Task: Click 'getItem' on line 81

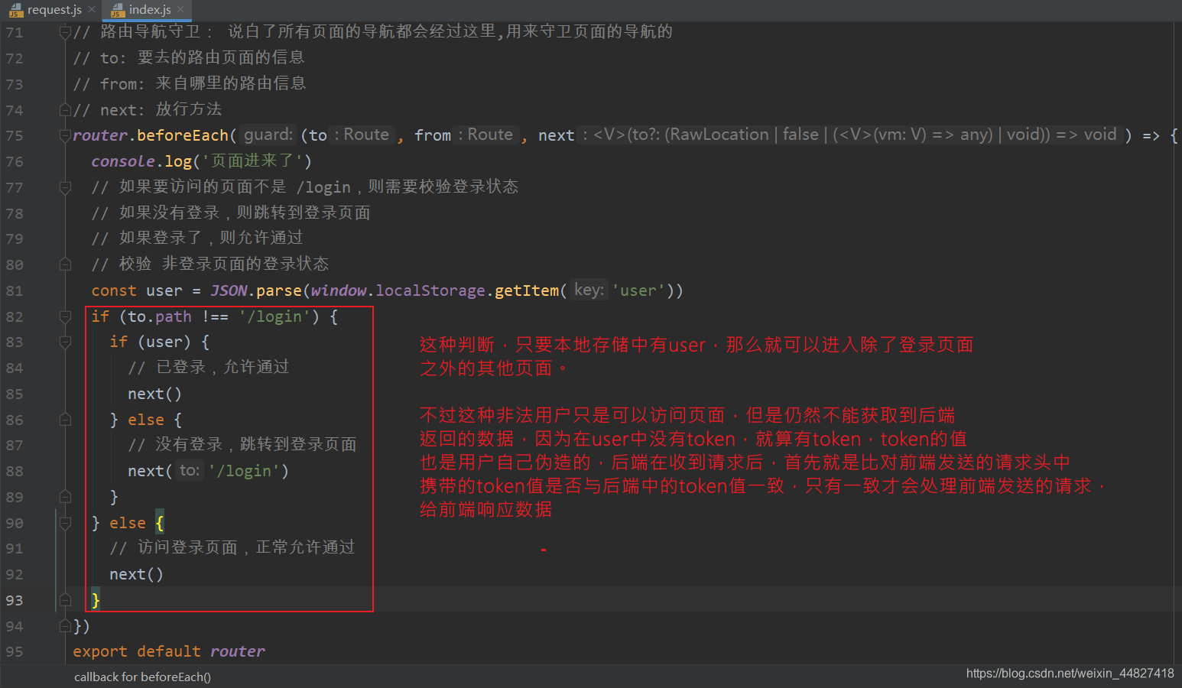Action: (527, 290)
